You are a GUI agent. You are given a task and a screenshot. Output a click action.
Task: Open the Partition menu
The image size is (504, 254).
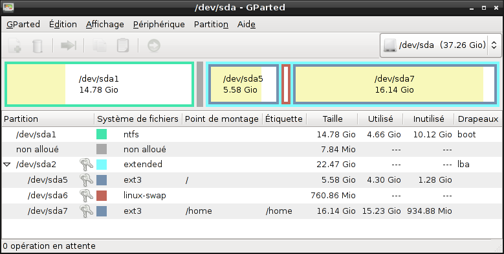pyautogui.click(x=211, y=25)
